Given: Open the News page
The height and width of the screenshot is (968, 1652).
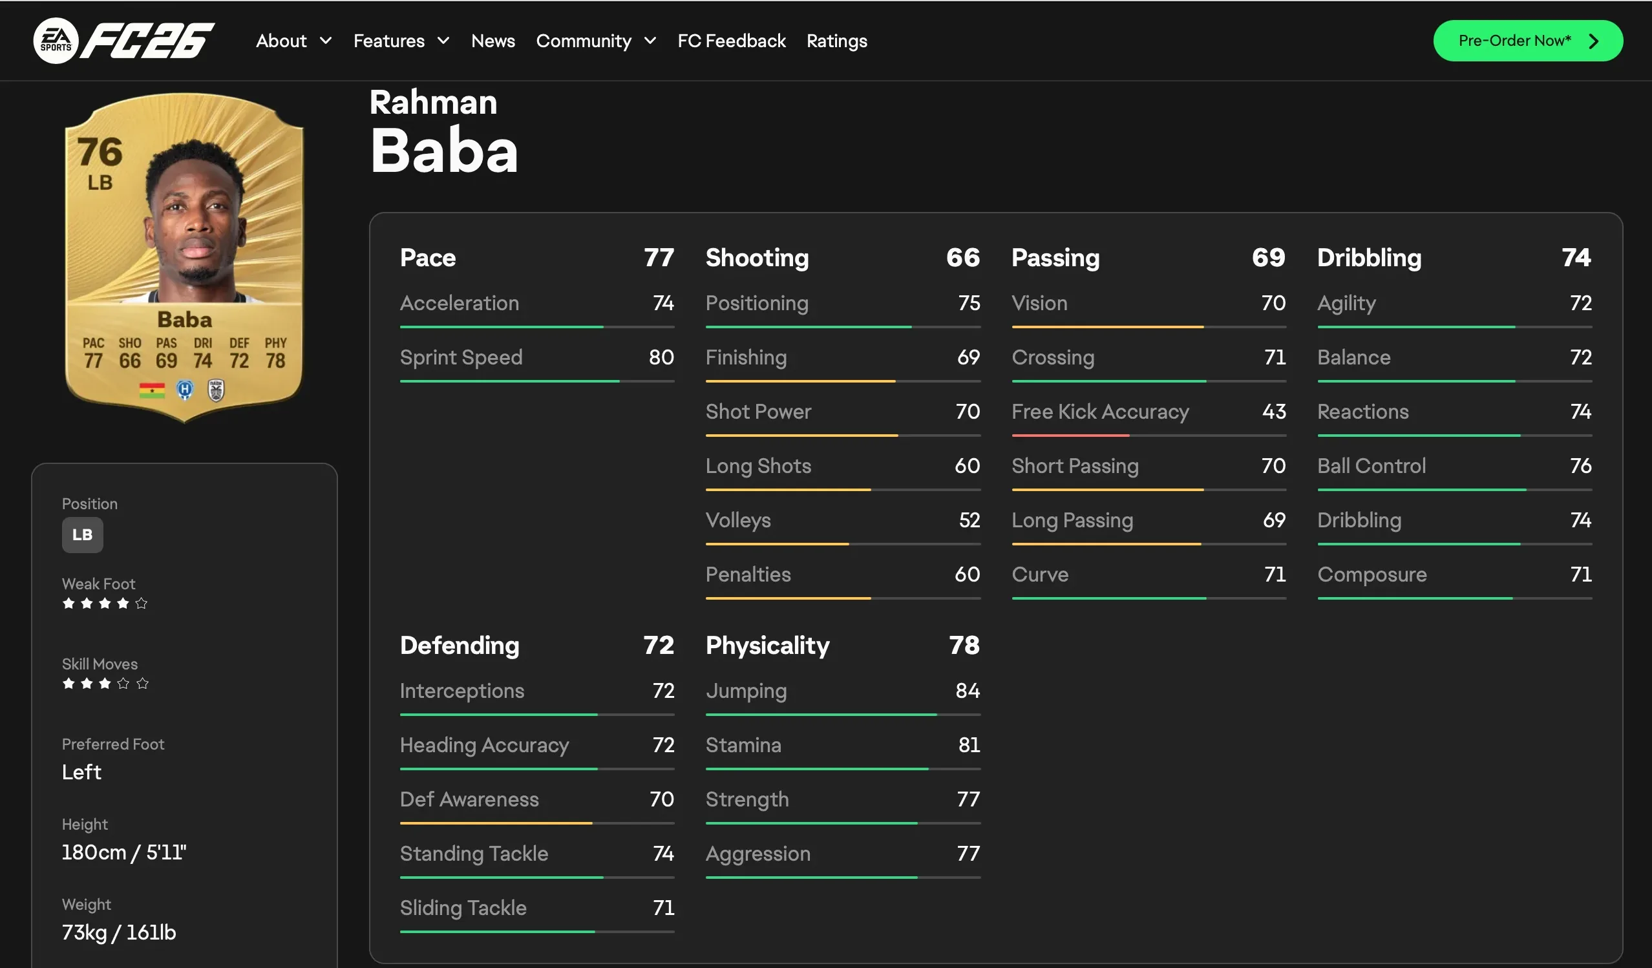Looking at the screenshot, I should coord(493,41).
